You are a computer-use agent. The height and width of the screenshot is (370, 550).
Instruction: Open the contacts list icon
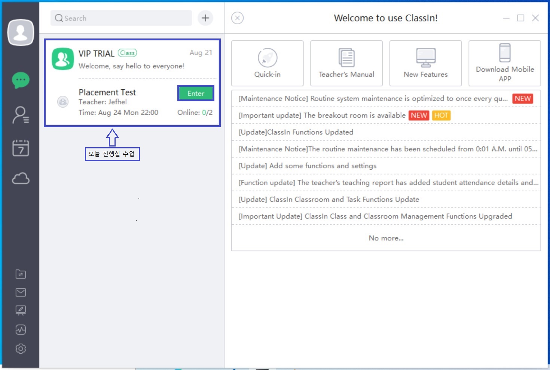tap(21, 115)
